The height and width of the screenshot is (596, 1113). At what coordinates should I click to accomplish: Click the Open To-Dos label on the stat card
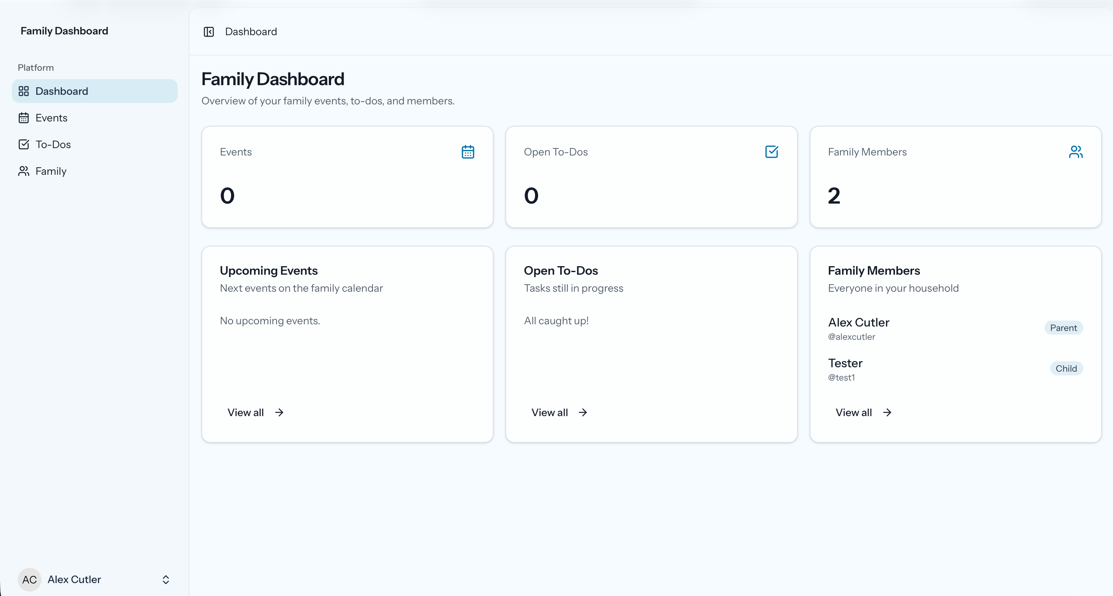click(x=556, y=152)
